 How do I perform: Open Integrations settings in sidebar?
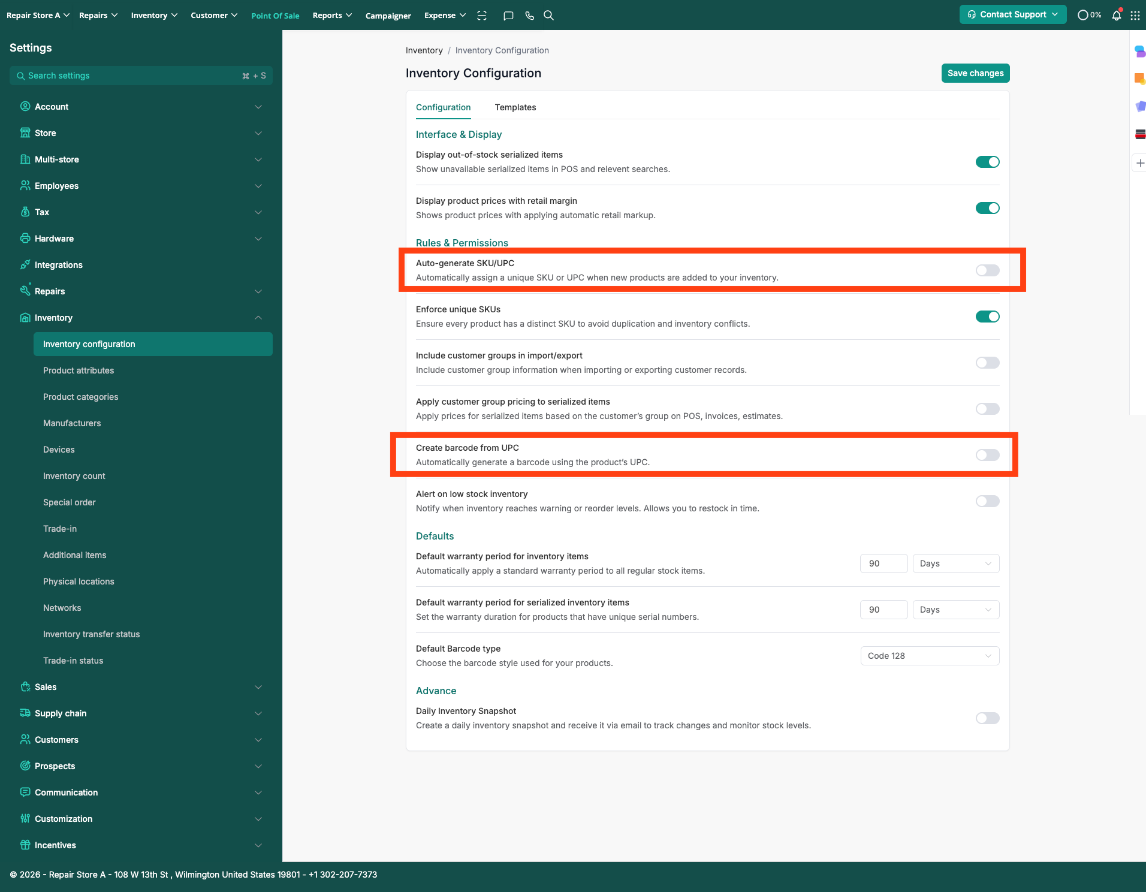(x=59, y=265)
